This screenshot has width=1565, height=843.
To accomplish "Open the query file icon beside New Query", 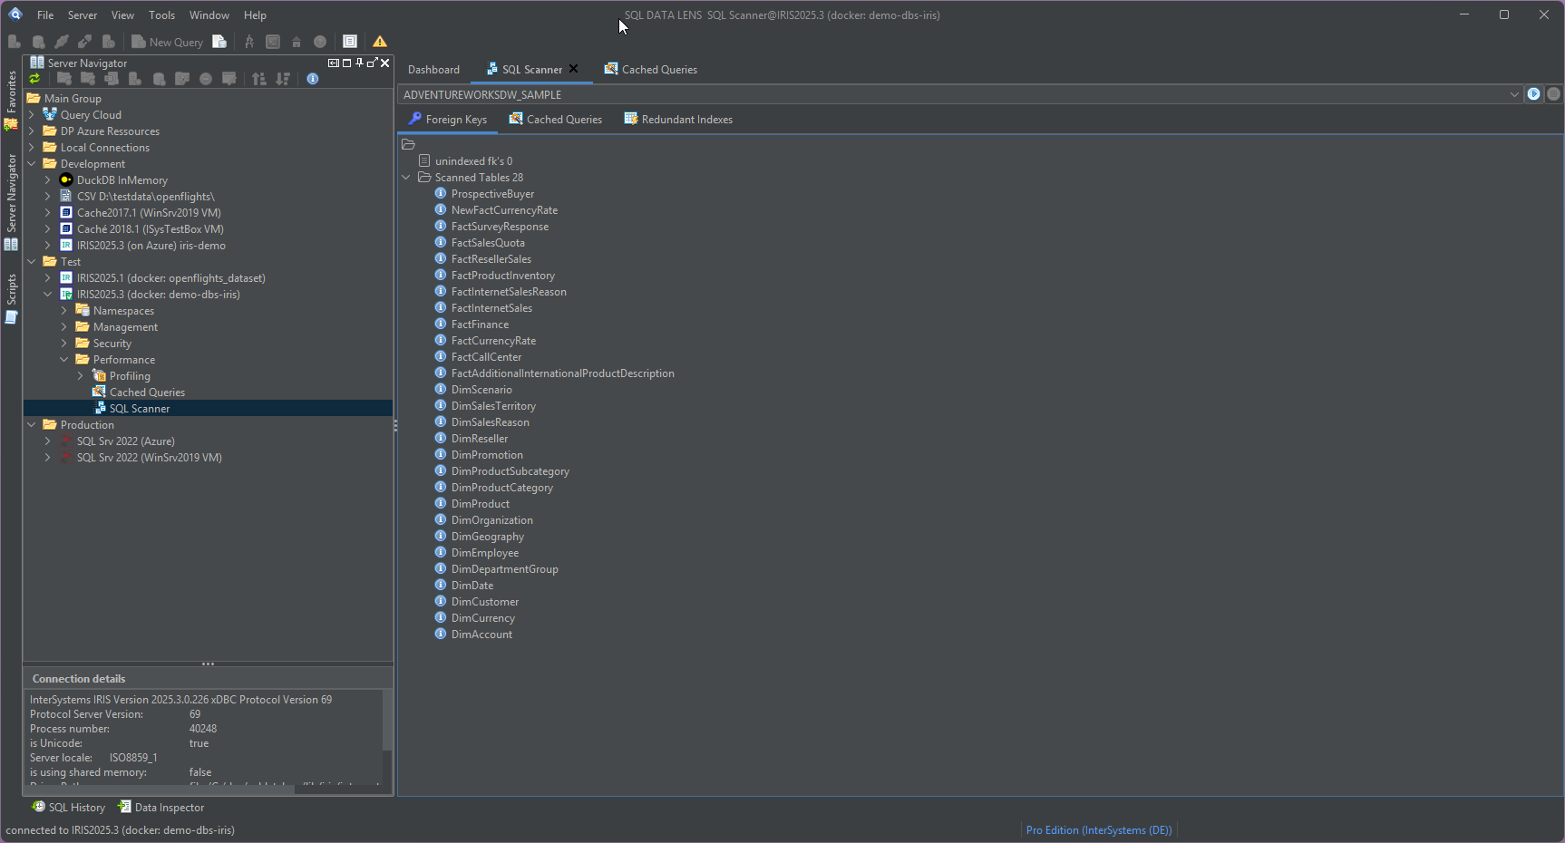I will [219, 42].
